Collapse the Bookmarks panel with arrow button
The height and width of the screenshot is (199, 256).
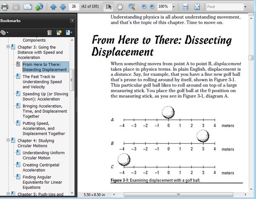[72, 21]
